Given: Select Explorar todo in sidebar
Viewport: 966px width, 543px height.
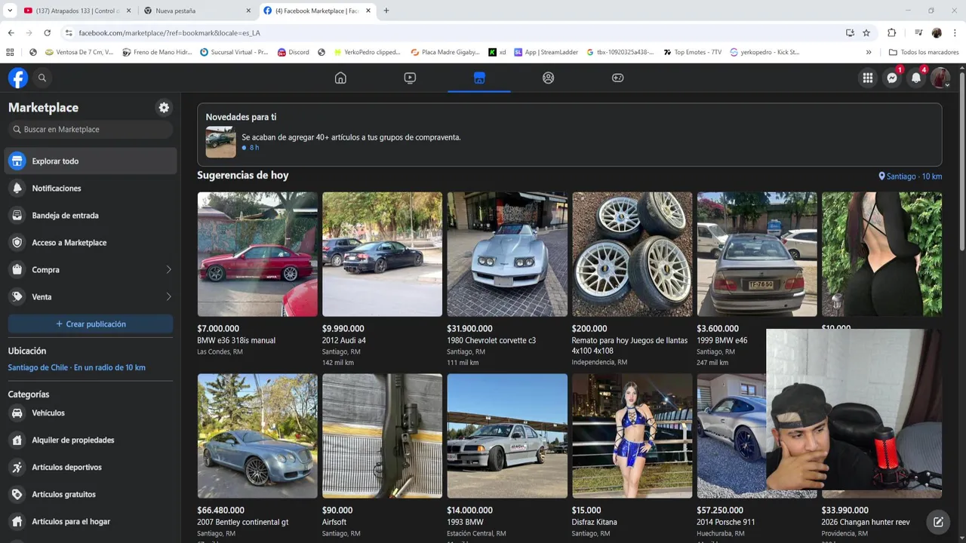Looking at the screenshot, I should tap(91, 161).
